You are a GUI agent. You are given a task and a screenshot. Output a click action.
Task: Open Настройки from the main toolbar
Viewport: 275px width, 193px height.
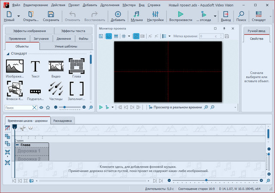[155, 16]
